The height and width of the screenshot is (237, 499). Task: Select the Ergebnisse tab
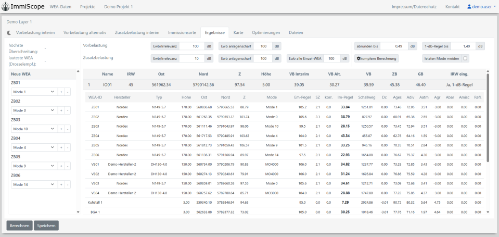[x=215, y=32]
